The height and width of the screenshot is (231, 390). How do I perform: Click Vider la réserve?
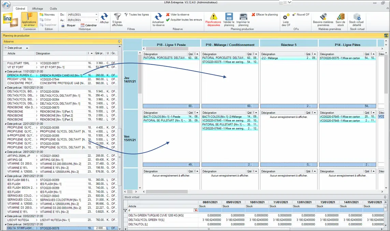[x=177, y=15]
